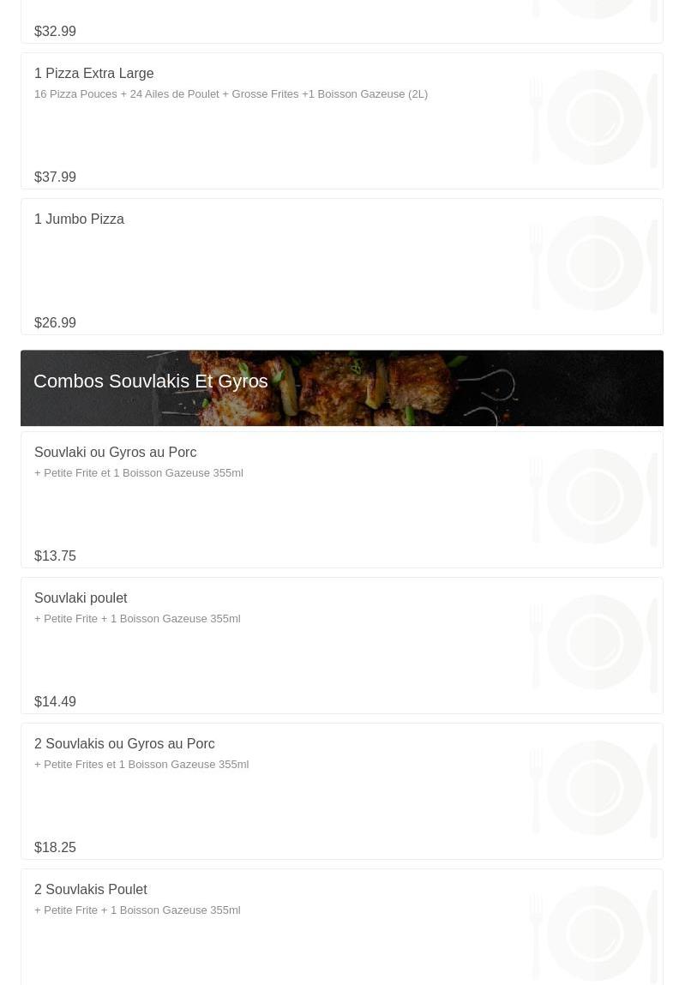Click plate placeholder icon beside Jumbo Pizza

point(594,263)
